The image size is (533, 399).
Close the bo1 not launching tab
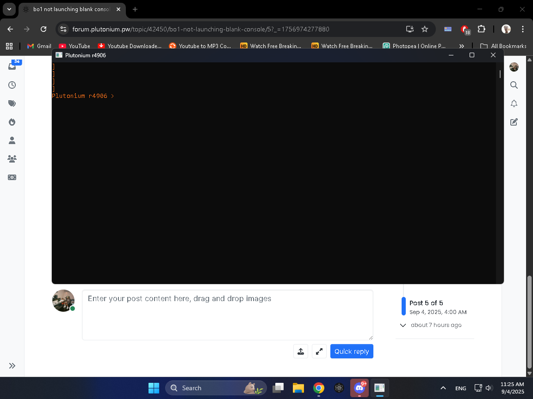coord(118,10)
